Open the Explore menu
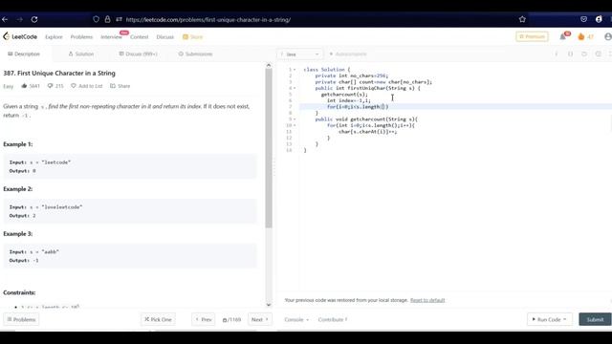 click(x=54, y=36)
